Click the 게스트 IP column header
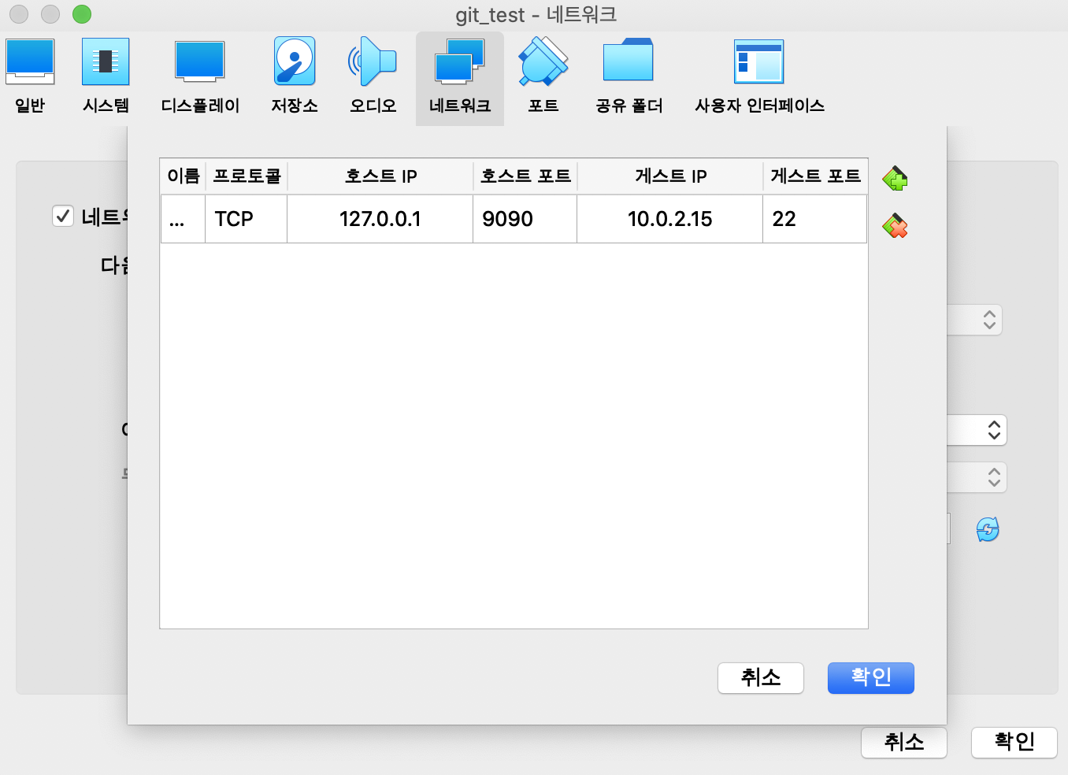The width and height of the screenshot is (1068, 775). pyautogui.click(x=670, y=176)
